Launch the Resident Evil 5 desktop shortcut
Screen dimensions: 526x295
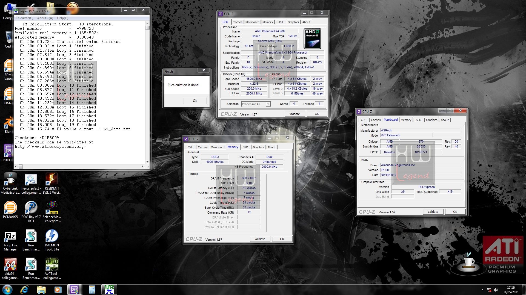click(x=52, y=184)
